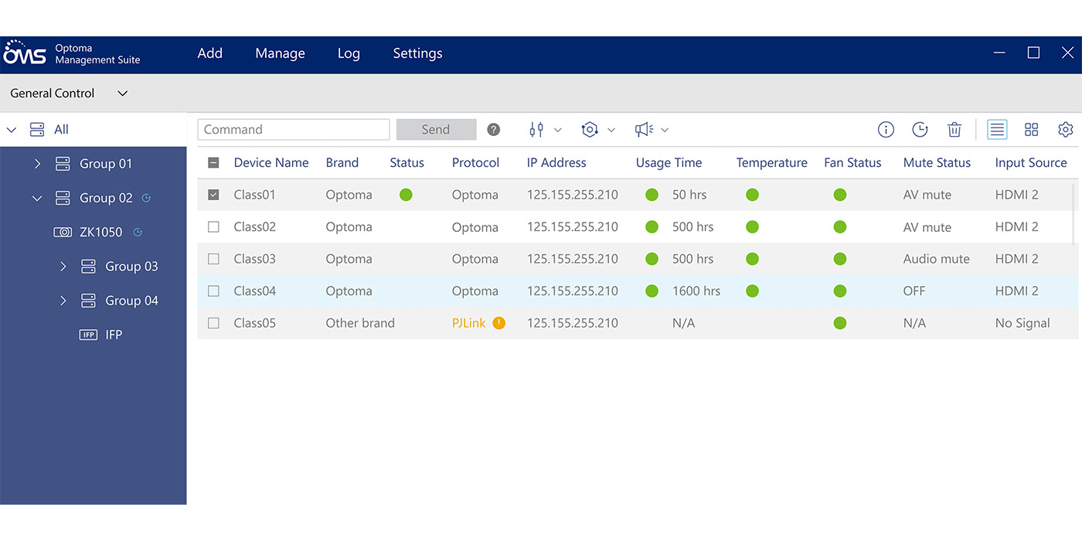Focus the Command input field
Screen dimensions: 1082x541
294,130
